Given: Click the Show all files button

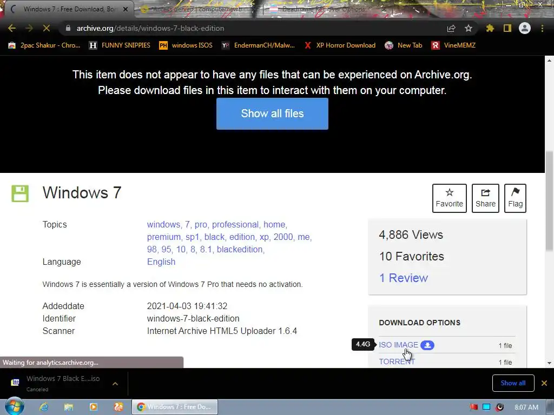Looking at the screenshot, I should (272, 113).
